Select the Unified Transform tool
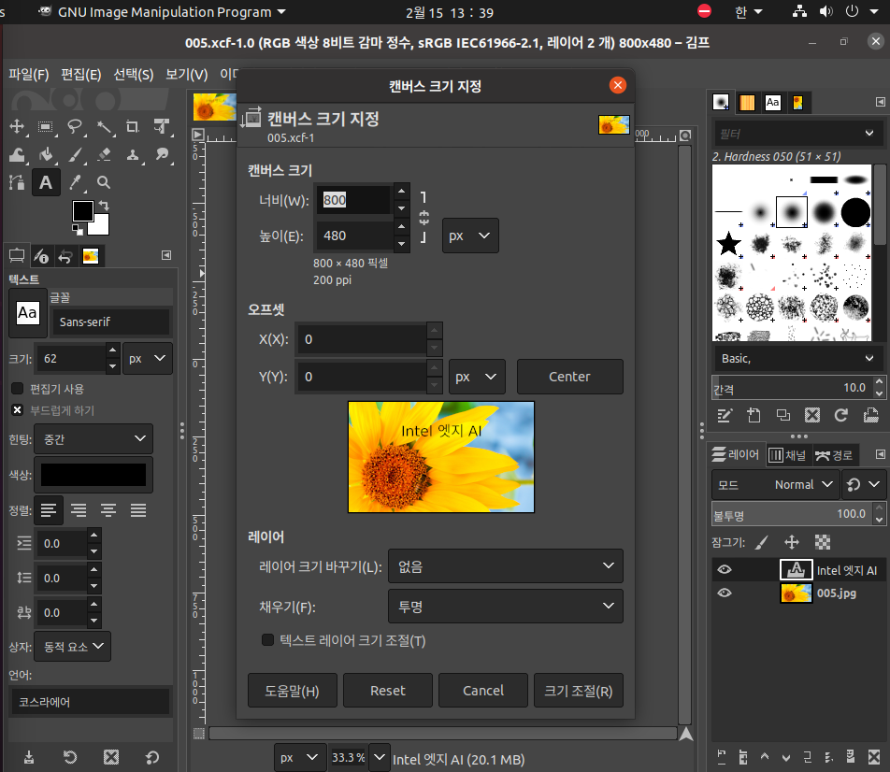Screen dimensions: 890x772 click(x=162, y=126)
